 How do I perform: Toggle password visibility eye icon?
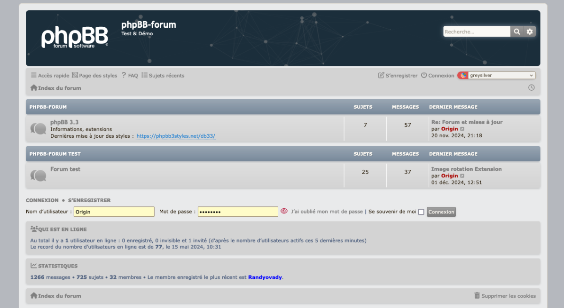[x=284, y=212]
